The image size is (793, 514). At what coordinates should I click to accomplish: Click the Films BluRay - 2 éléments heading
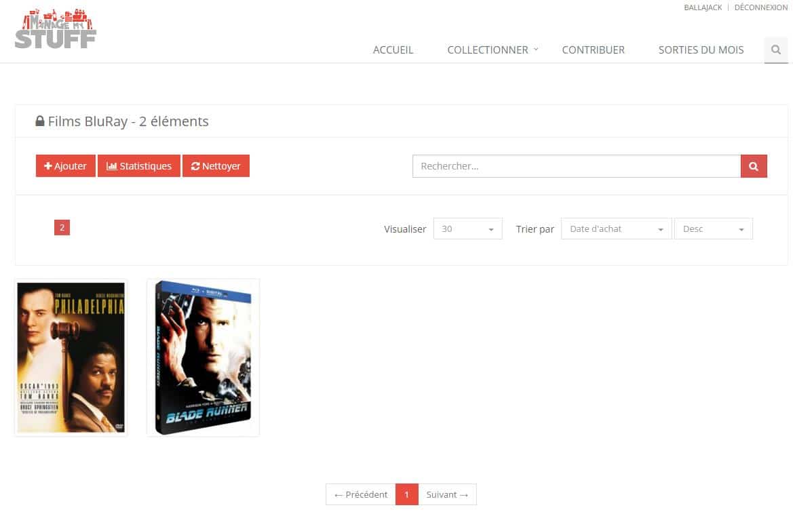click(128, 121)
